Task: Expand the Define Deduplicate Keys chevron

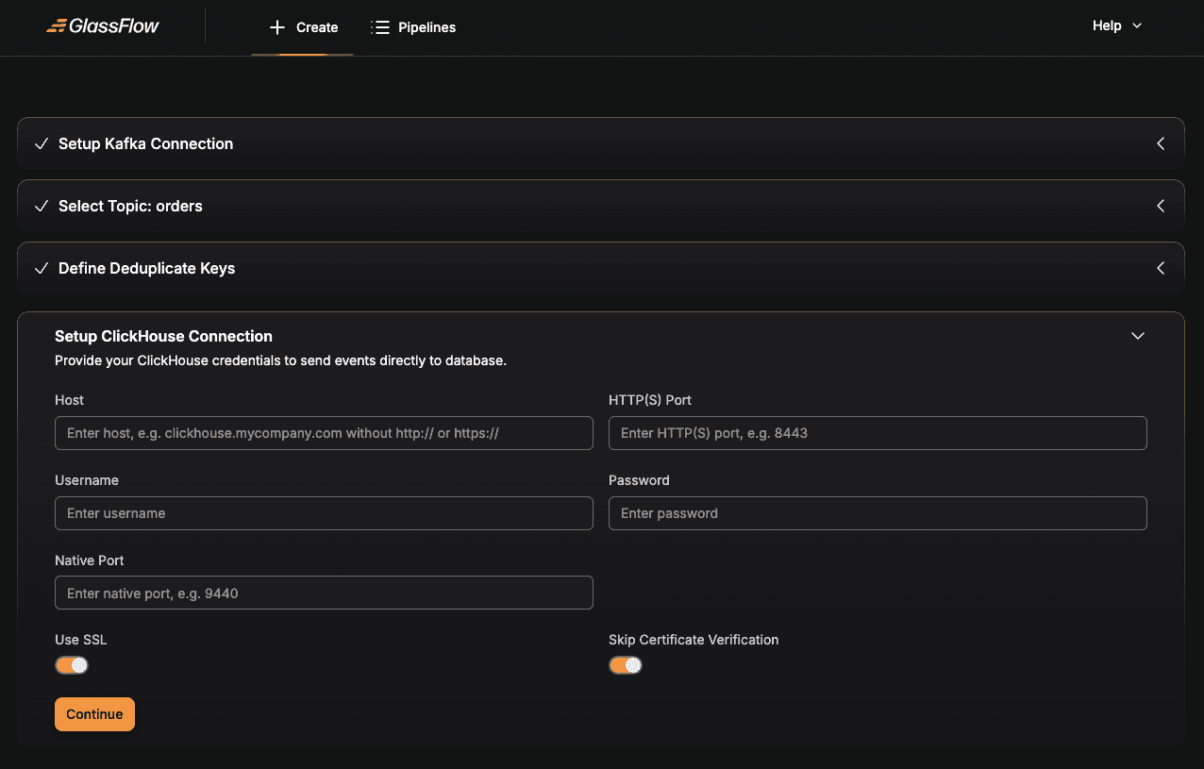Action: coord(1160,269)
